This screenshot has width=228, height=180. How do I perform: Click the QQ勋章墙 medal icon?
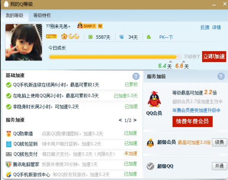point(9,134)
